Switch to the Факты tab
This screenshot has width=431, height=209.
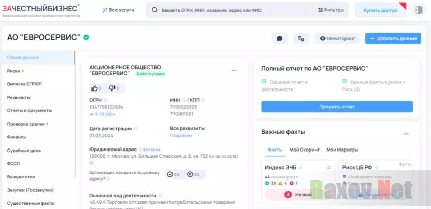tap(275, 150)
